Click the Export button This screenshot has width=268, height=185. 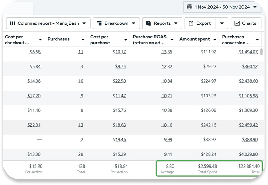(x=200, y=23)
